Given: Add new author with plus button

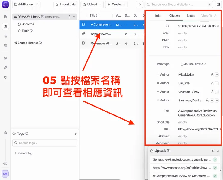Looking at the screenshot, I should [x=217, y=101].
